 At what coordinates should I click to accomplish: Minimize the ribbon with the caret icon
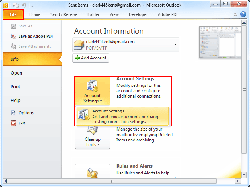(235, 14)
